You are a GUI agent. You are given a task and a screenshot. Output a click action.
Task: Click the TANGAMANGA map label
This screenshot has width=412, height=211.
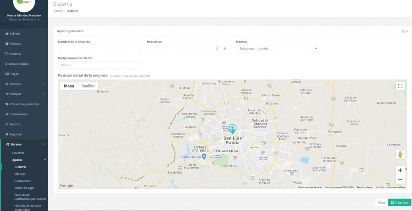pyautogui.click(x=226, y=151)
